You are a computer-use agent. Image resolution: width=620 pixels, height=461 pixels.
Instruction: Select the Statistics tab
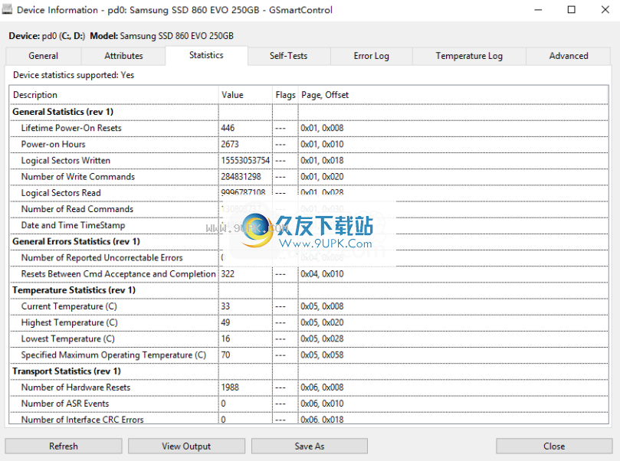pyautogui.click(x=206, y=55)
